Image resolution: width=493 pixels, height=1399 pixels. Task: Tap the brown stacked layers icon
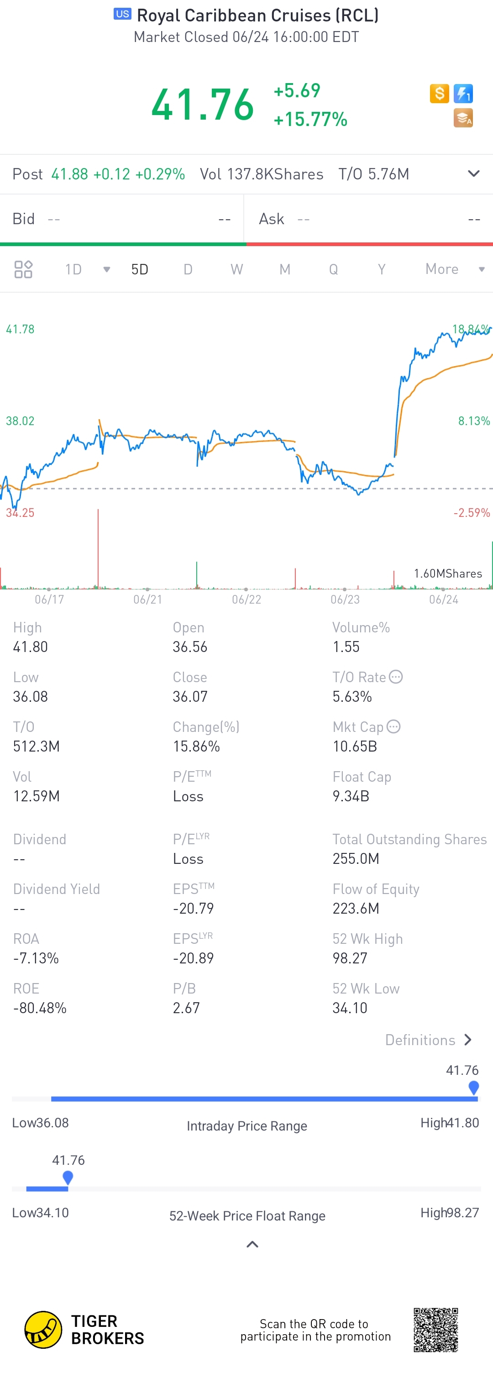[463, 118]
